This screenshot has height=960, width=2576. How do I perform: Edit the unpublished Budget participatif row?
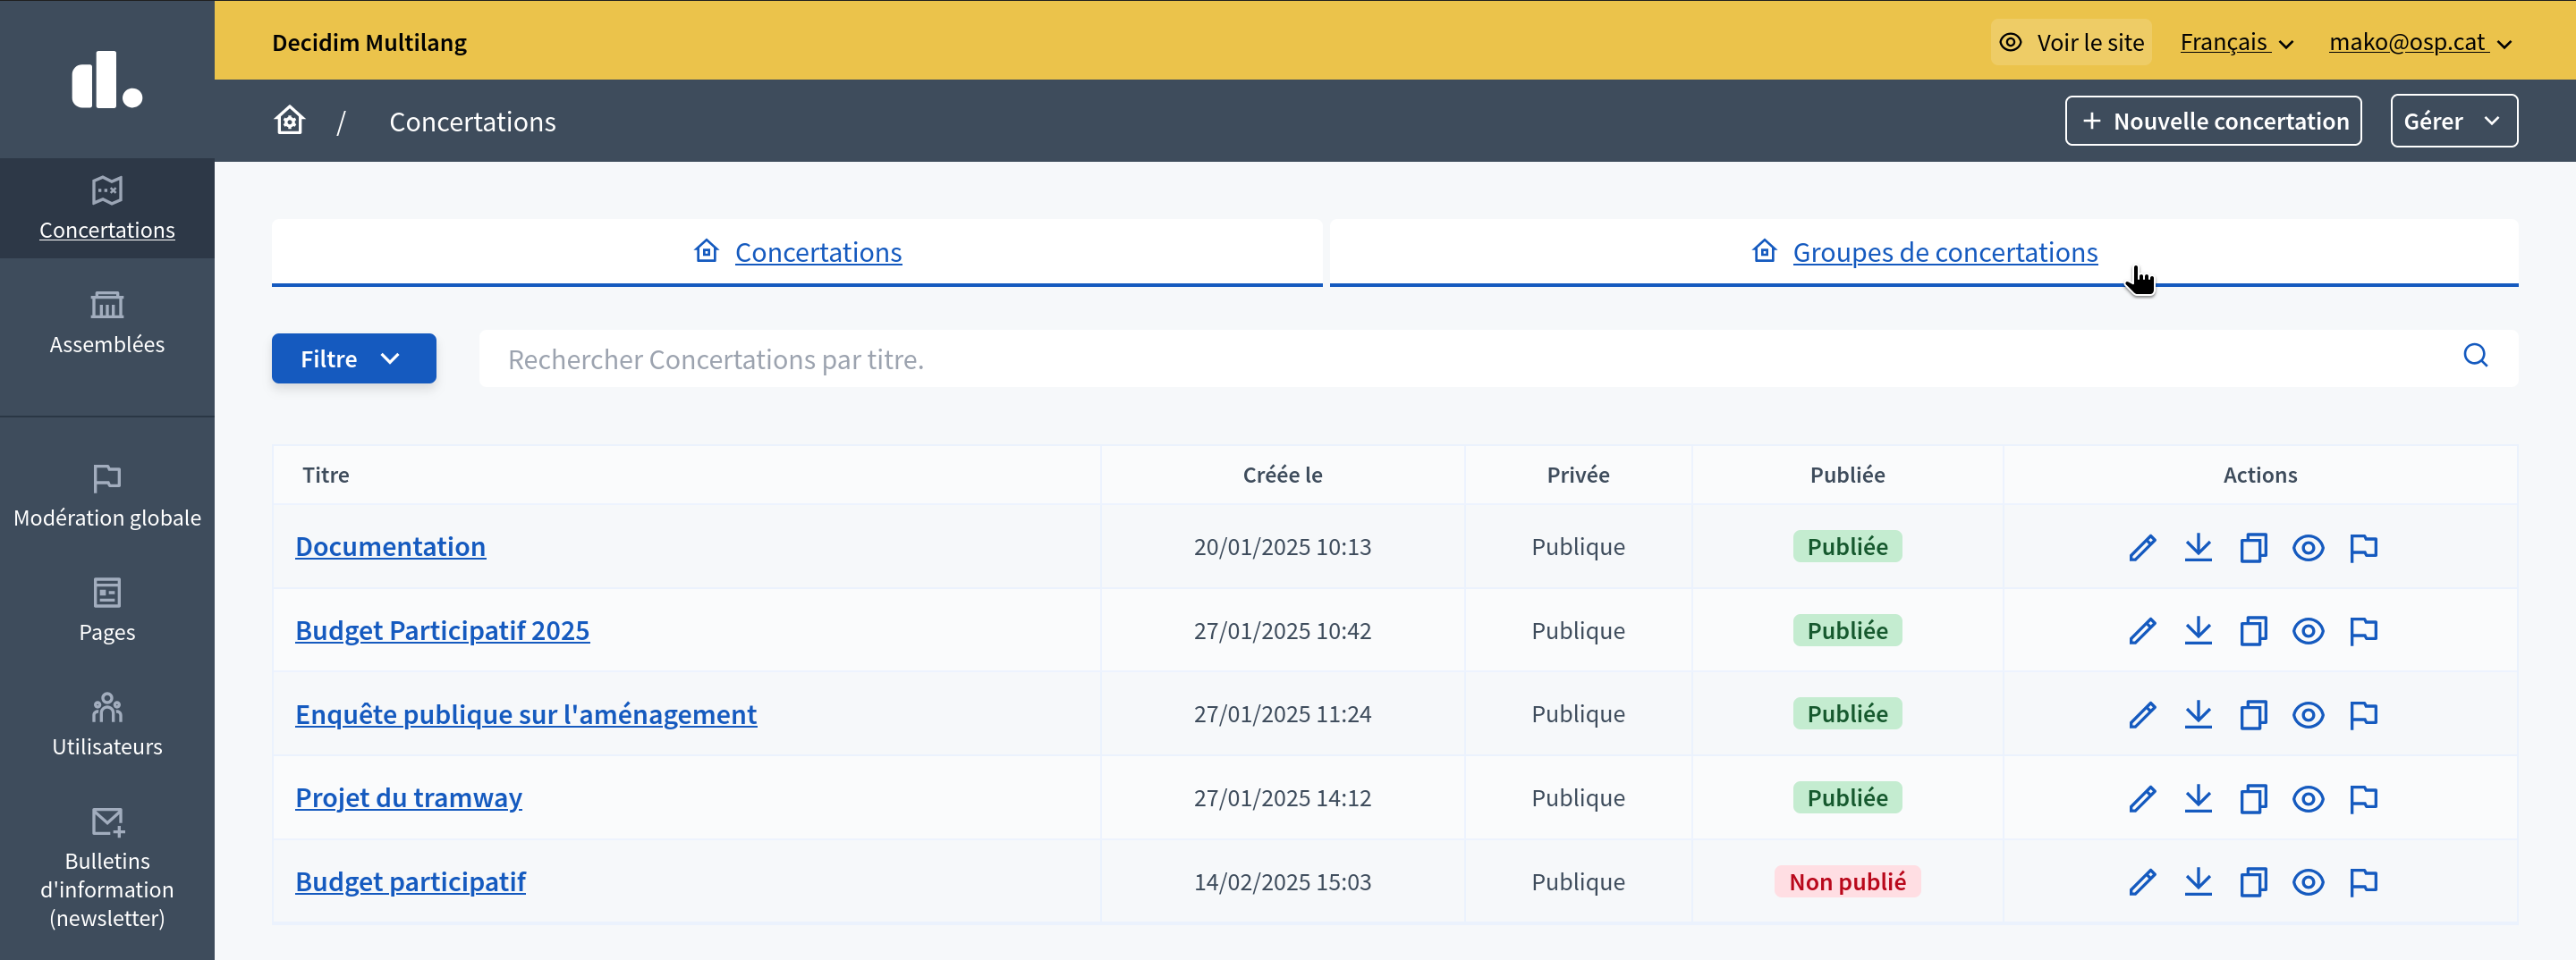tap(2142, 882)
